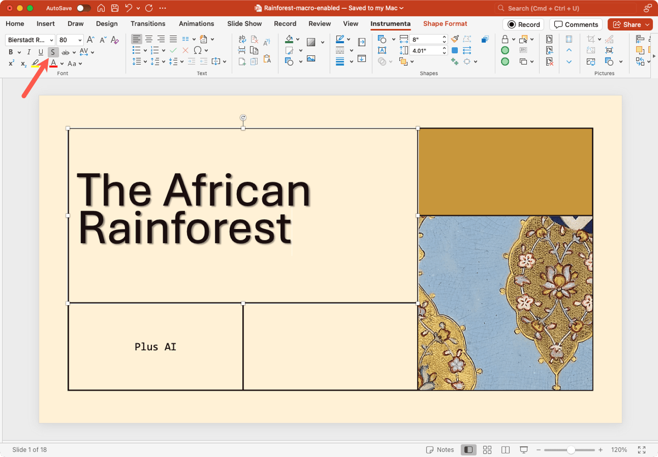
Task: Open the font size dropdown
Action: point(80,40)
